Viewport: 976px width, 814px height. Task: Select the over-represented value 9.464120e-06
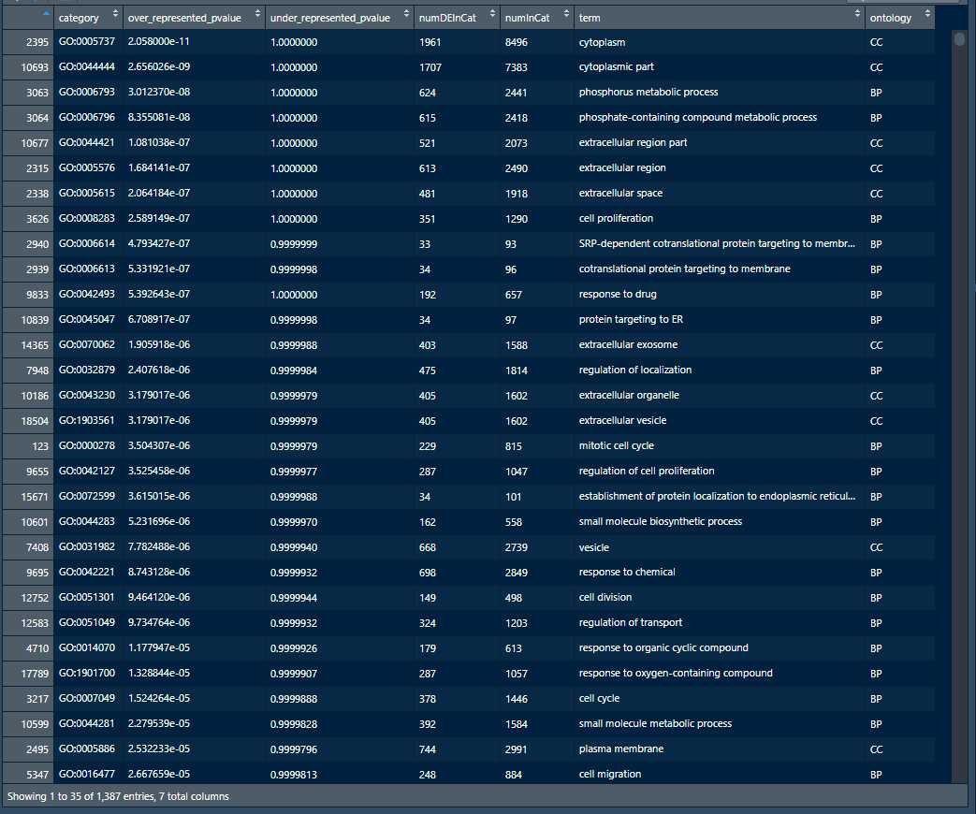point(158,598)
